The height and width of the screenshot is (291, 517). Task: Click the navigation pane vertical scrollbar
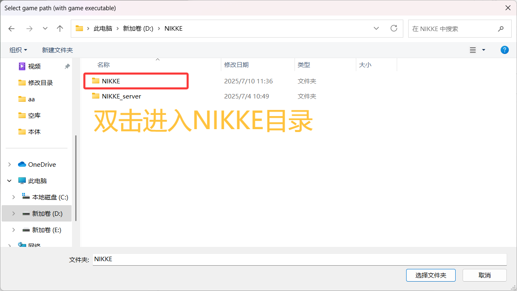(x=76, y=178)
